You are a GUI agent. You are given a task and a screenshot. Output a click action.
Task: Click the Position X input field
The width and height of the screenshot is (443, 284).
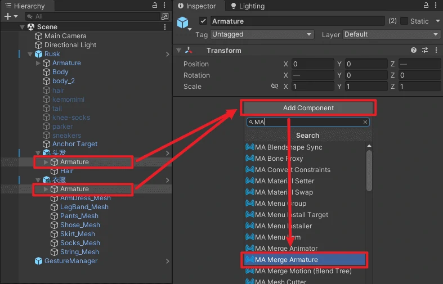tap(312, 64)
